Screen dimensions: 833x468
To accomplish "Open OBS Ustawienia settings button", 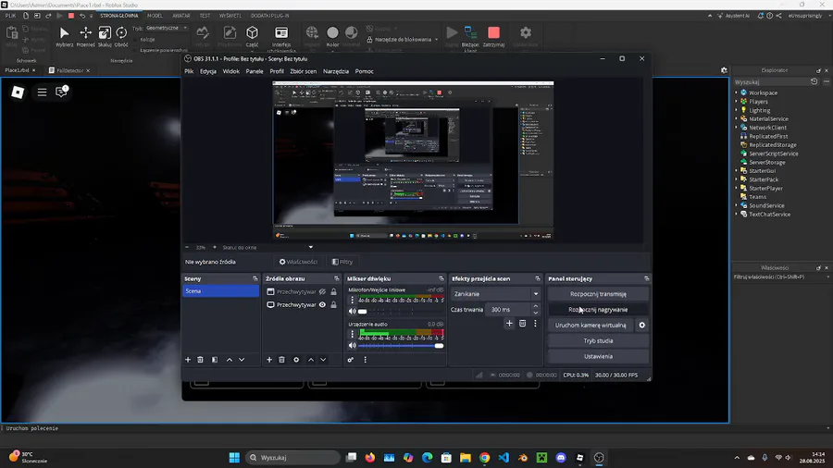I will tap(598, 357).
